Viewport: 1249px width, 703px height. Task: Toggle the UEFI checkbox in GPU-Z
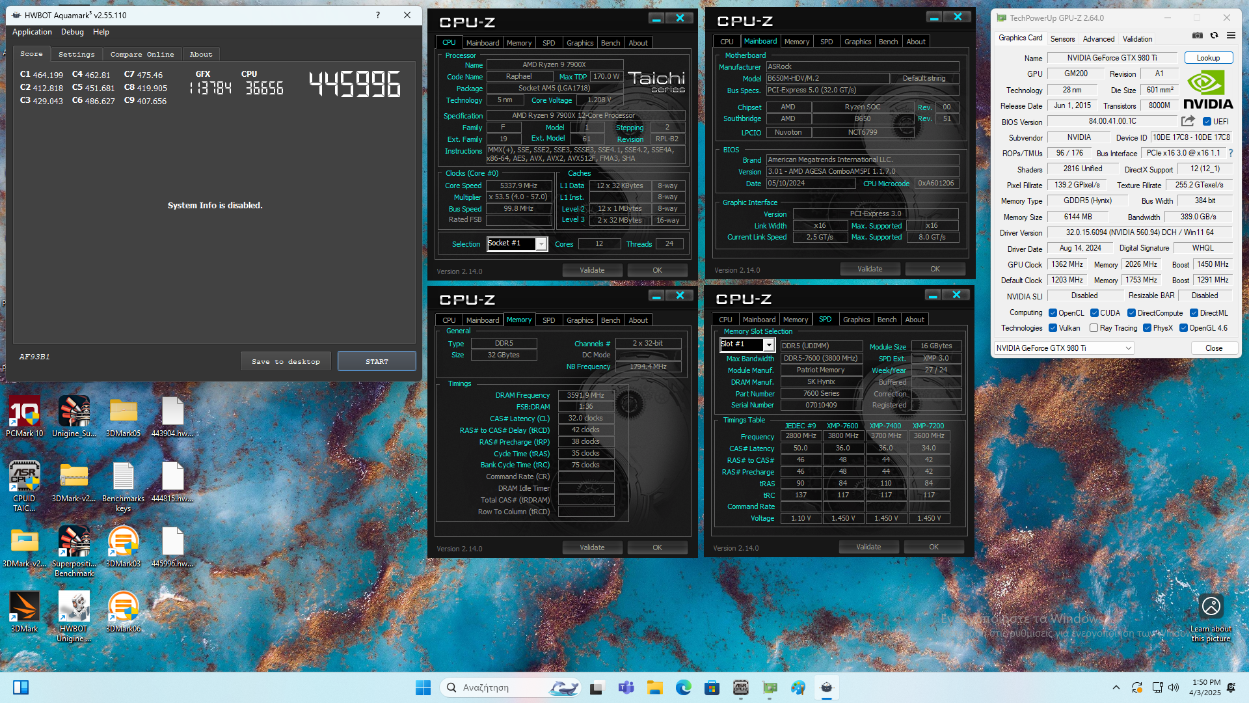pyautogui.click(x=1207, y=122)
